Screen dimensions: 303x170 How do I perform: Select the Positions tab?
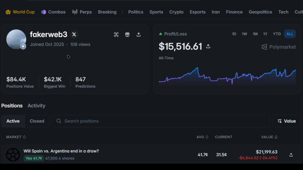(x=12, y=106)
